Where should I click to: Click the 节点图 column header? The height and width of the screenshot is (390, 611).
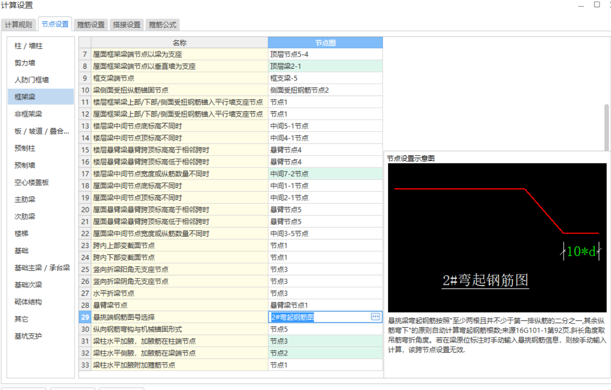pyautogui.click(x=325, y=43)
